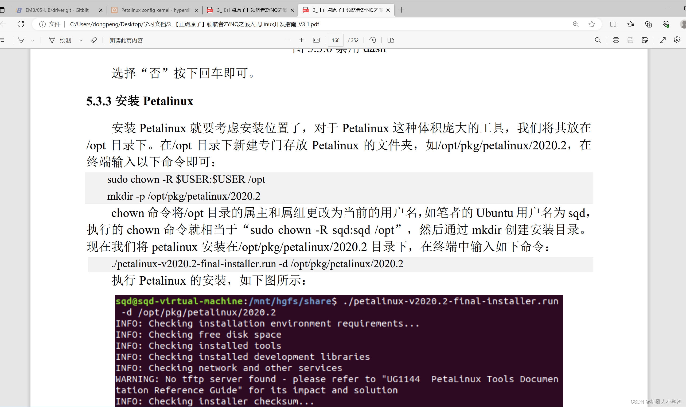The height and width of the screenshot is (407, 686).
Task: Print the PDF document
Action: (x=615, y=40)
